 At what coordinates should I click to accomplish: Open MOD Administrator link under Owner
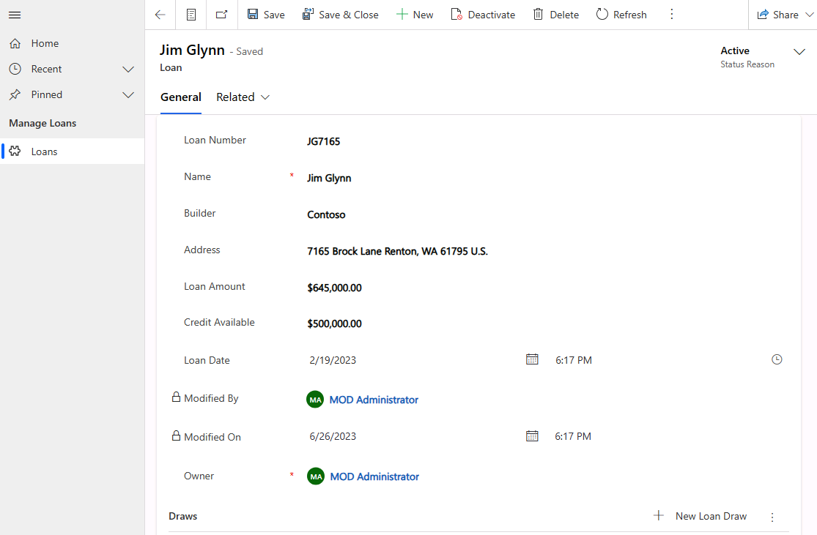coord(374,476)
